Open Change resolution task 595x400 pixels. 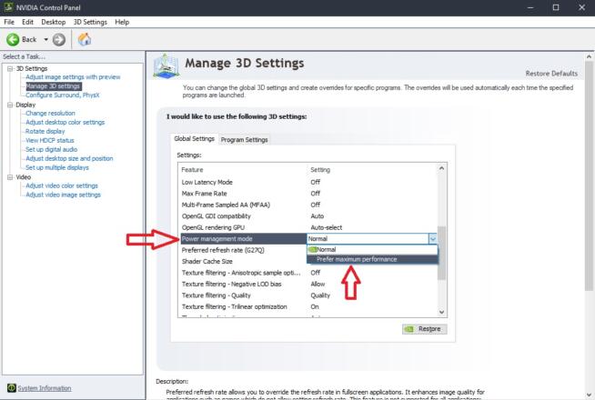[x=50, y=114]
